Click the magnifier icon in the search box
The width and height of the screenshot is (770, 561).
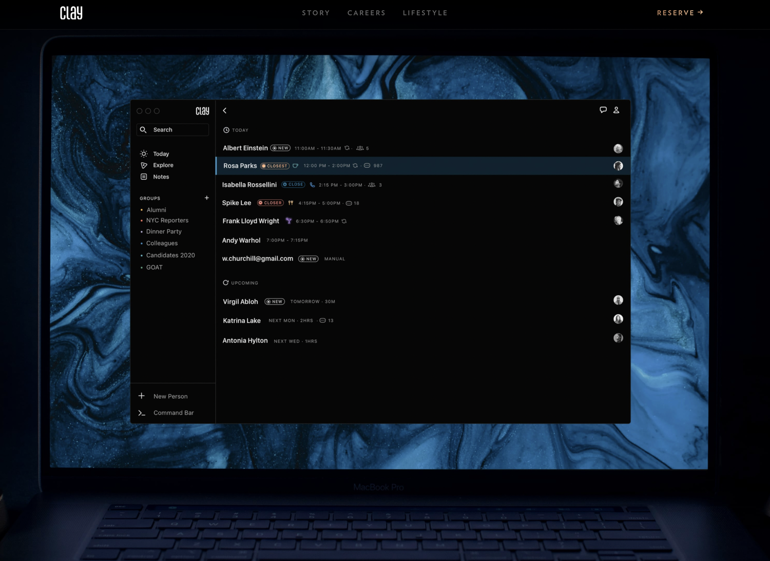coord(143,130)
